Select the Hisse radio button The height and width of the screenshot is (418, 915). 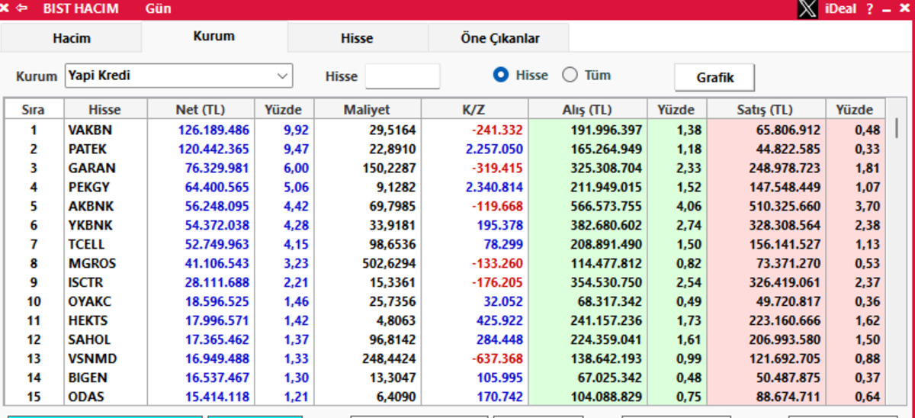[501, 75]
